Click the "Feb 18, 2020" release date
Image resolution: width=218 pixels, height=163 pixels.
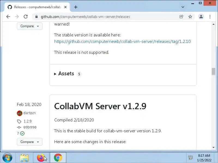coord(29,104)
